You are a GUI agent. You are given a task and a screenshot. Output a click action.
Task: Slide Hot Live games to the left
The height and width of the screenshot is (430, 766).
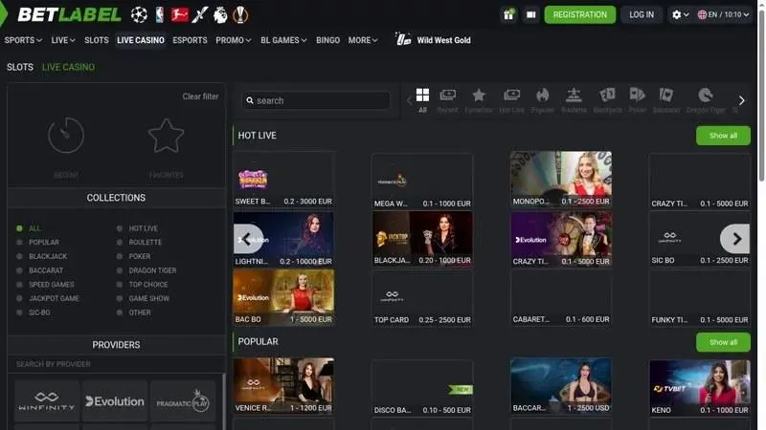(x=248, y=239)
